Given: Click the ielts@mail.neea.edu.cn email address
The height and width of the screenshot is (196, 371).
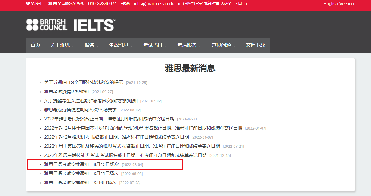Looking at the screenshot, I should [158, 4].
